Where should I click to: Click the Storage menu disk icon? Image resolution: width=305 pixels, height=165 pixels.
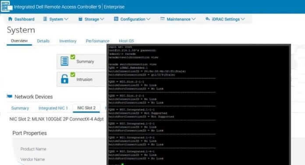click(x=80, y=19)
